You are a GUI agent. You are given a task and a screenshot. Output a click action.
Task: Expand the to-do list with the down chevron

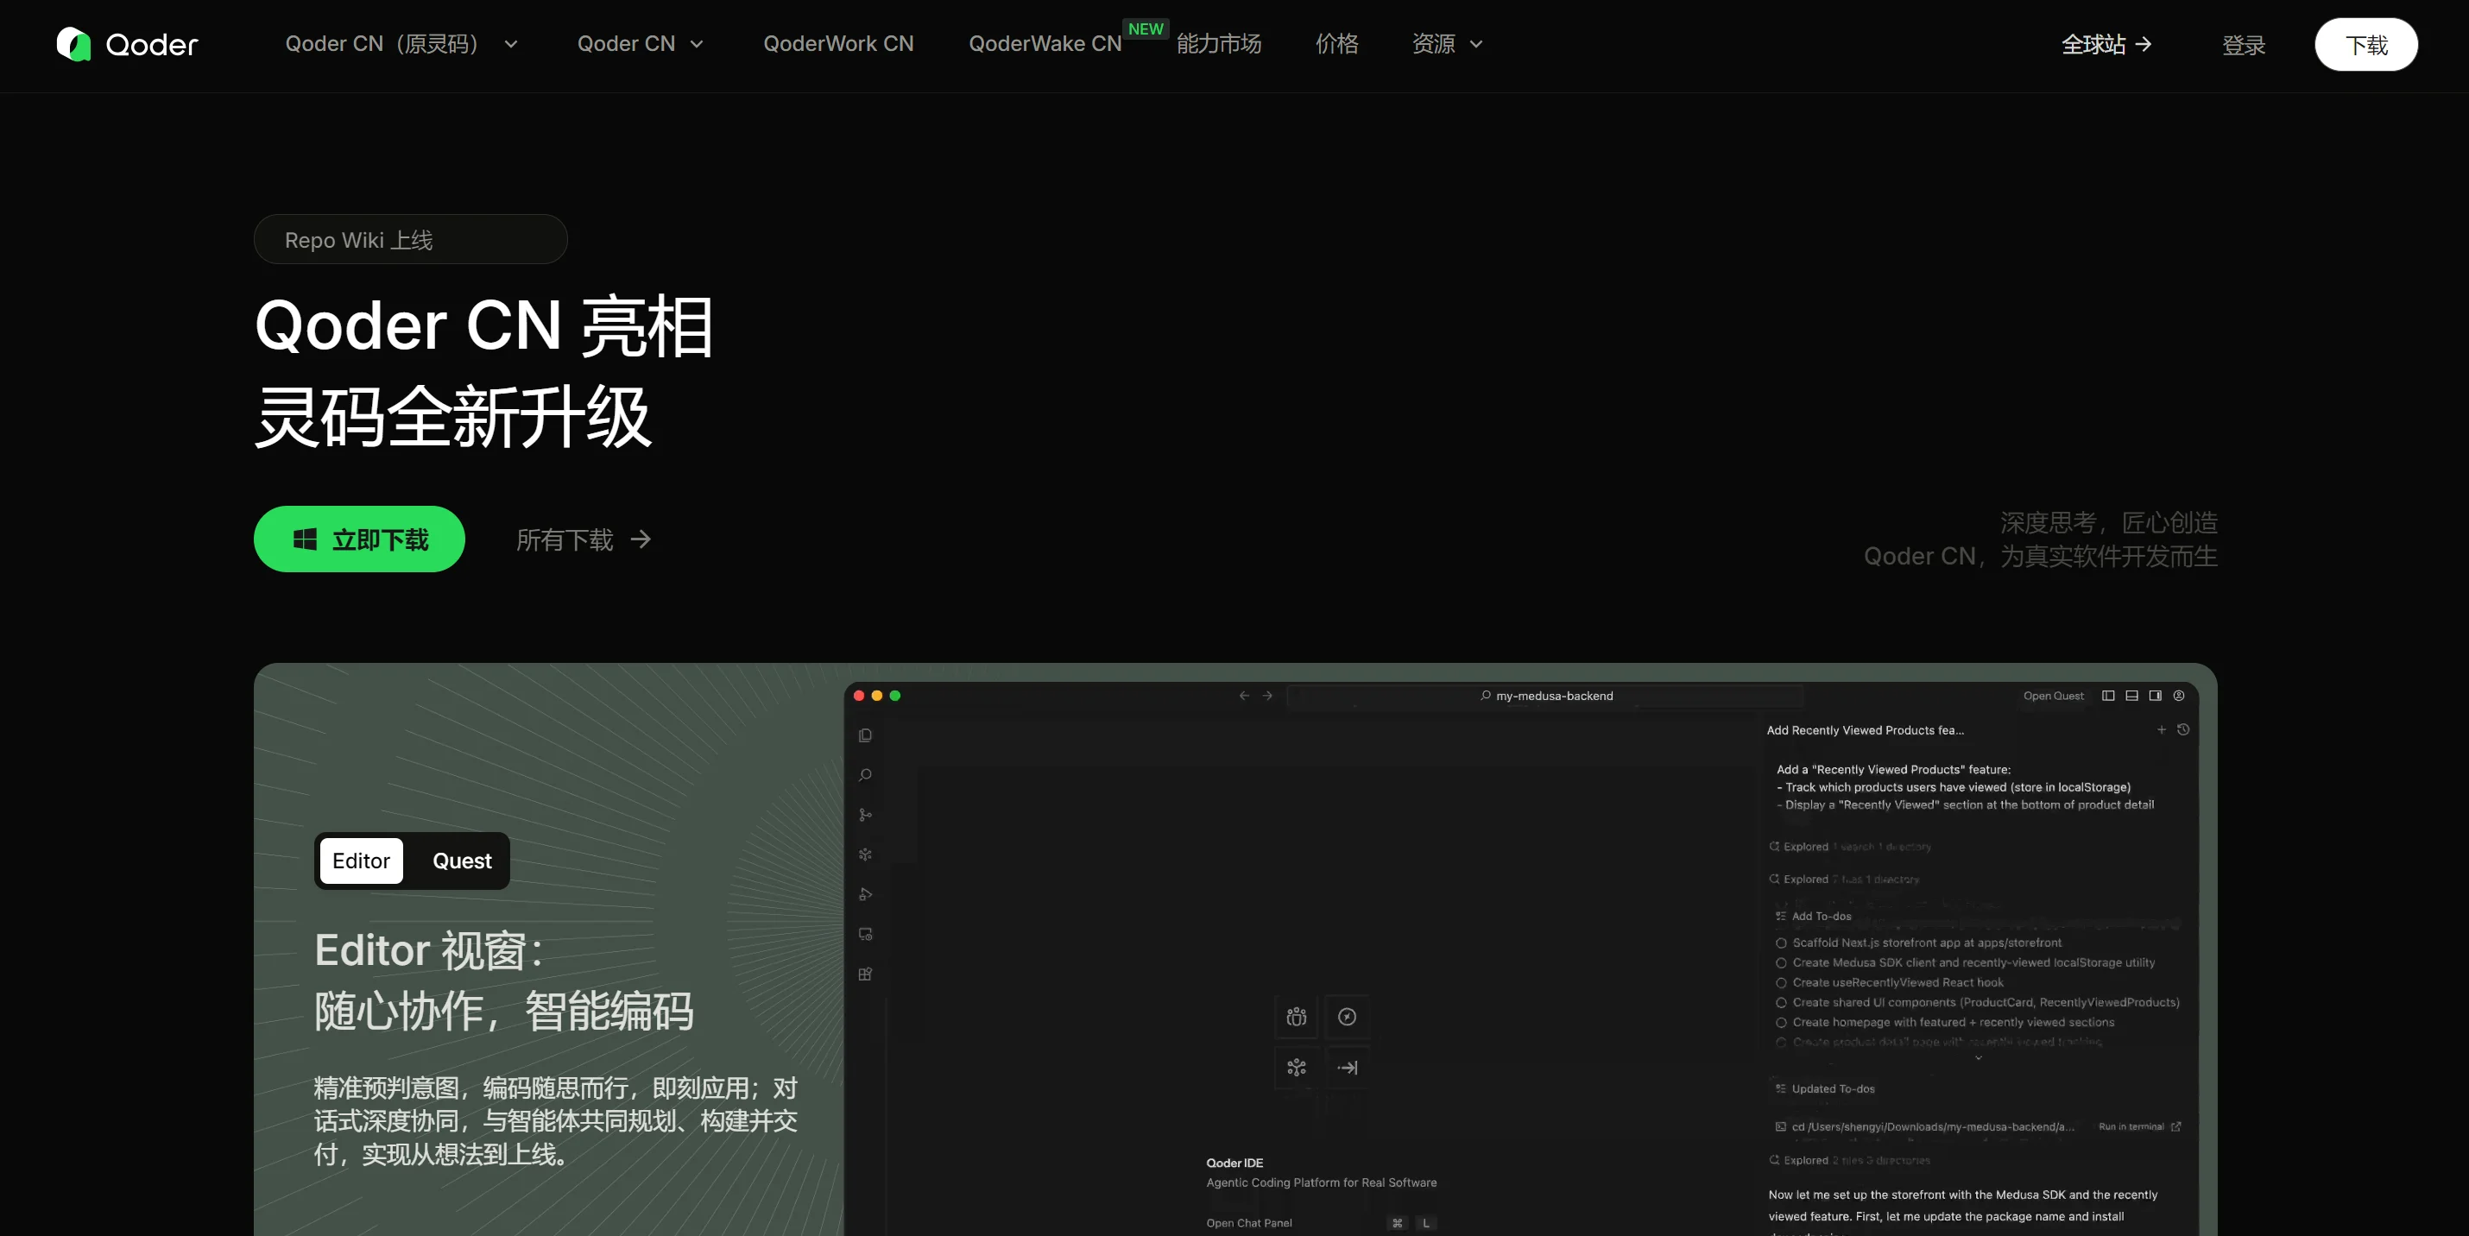tap(1979, 1058)
